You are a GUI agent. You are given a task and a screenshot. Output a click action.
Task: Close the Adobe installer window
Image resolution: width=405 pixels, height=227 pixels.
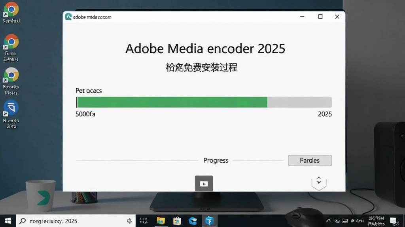[337, 17]
